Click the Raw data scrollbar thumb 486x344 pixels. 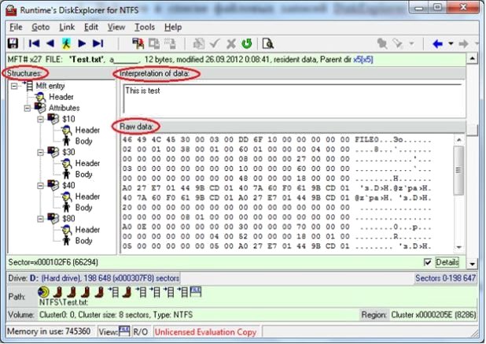point(458,170)
